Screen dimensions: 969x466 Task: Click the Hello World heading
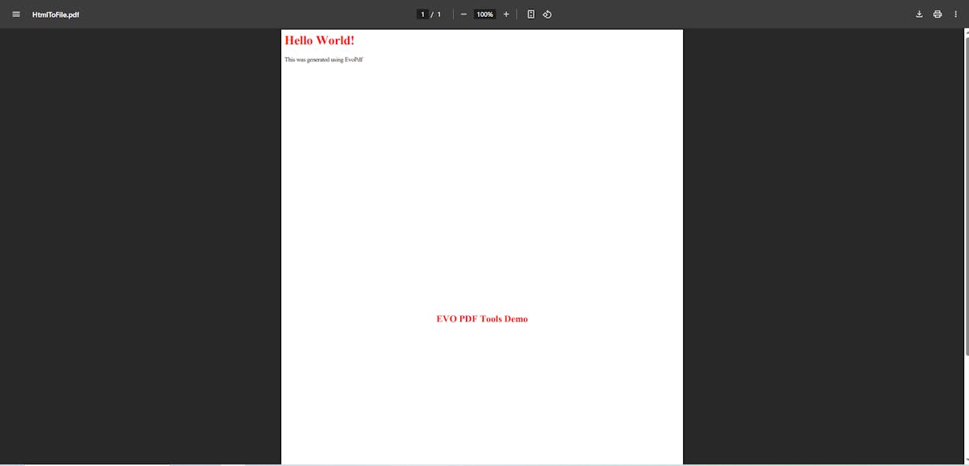coord(318,40)
